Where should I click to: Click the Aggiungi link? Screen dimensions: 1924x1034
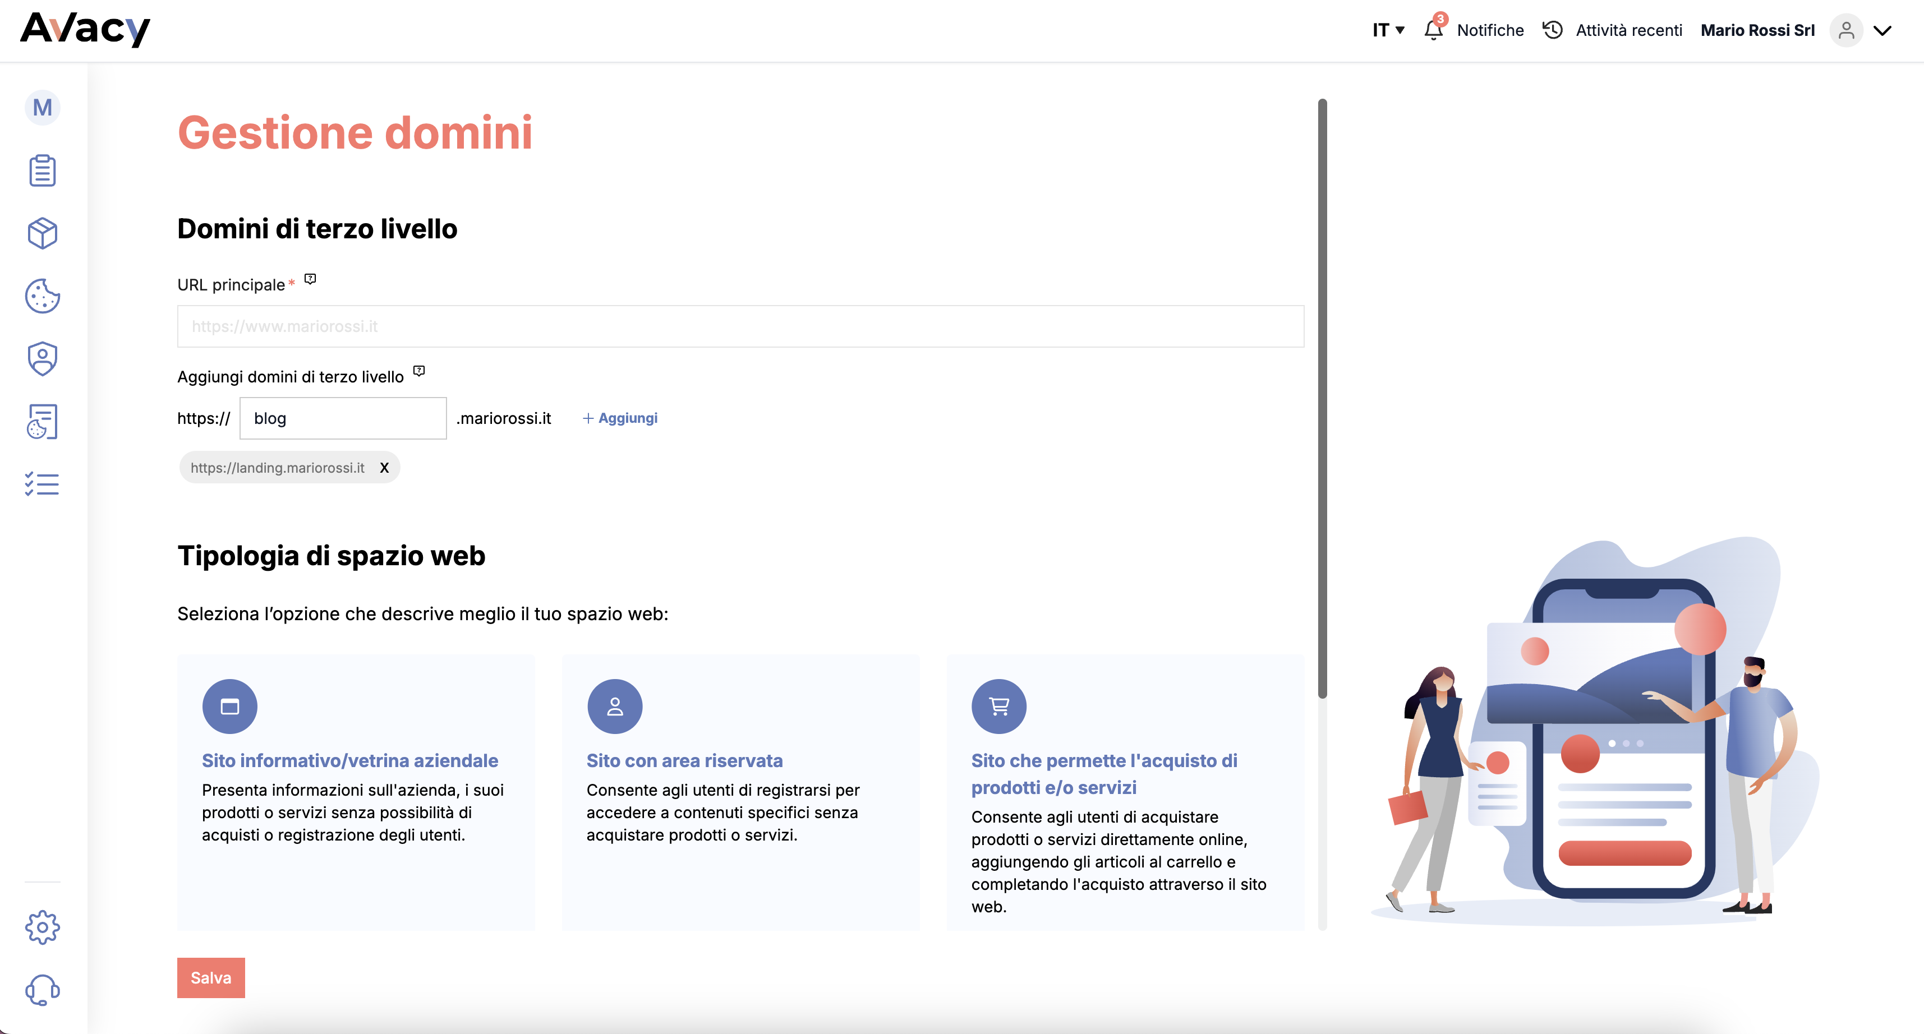click(x=620, y=418)
